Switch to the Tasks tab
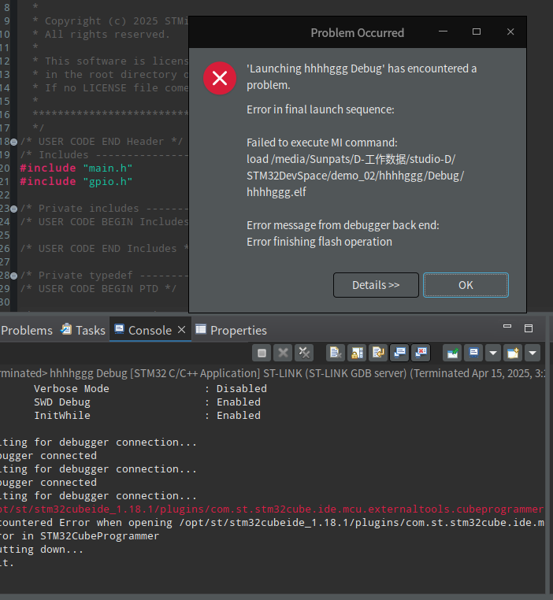The height and width of the screenshot is (600, 553). coord(83,330)
